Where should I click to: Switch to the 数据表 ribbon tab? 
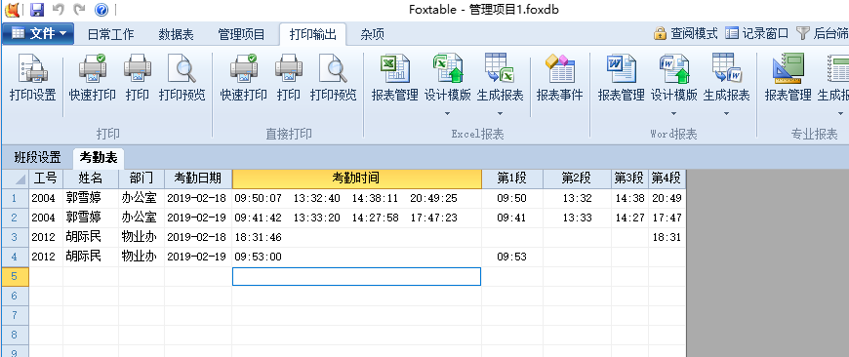click(x=176, y=34)
